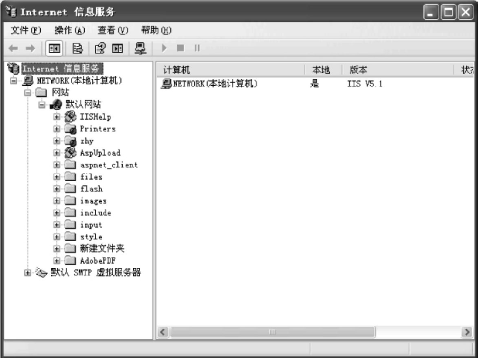Click the horizontal scrollbar thumb
Viewport: 478px width, 358px height.
(273, 332)
